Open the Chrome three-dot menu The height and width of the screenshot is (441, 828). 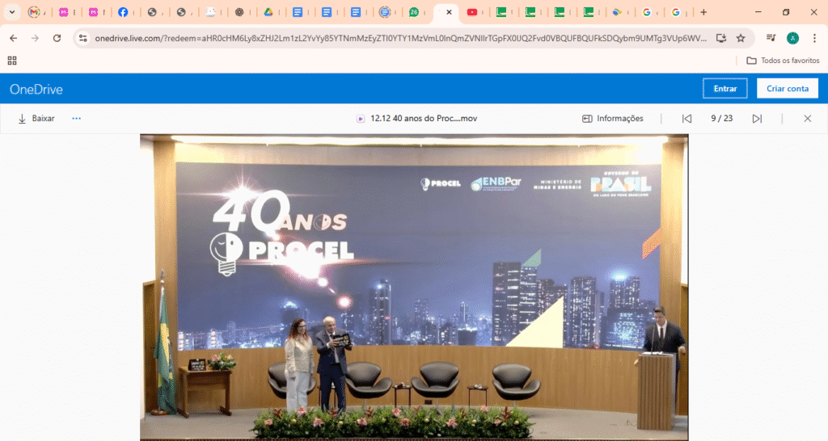[x=814, y=38]
